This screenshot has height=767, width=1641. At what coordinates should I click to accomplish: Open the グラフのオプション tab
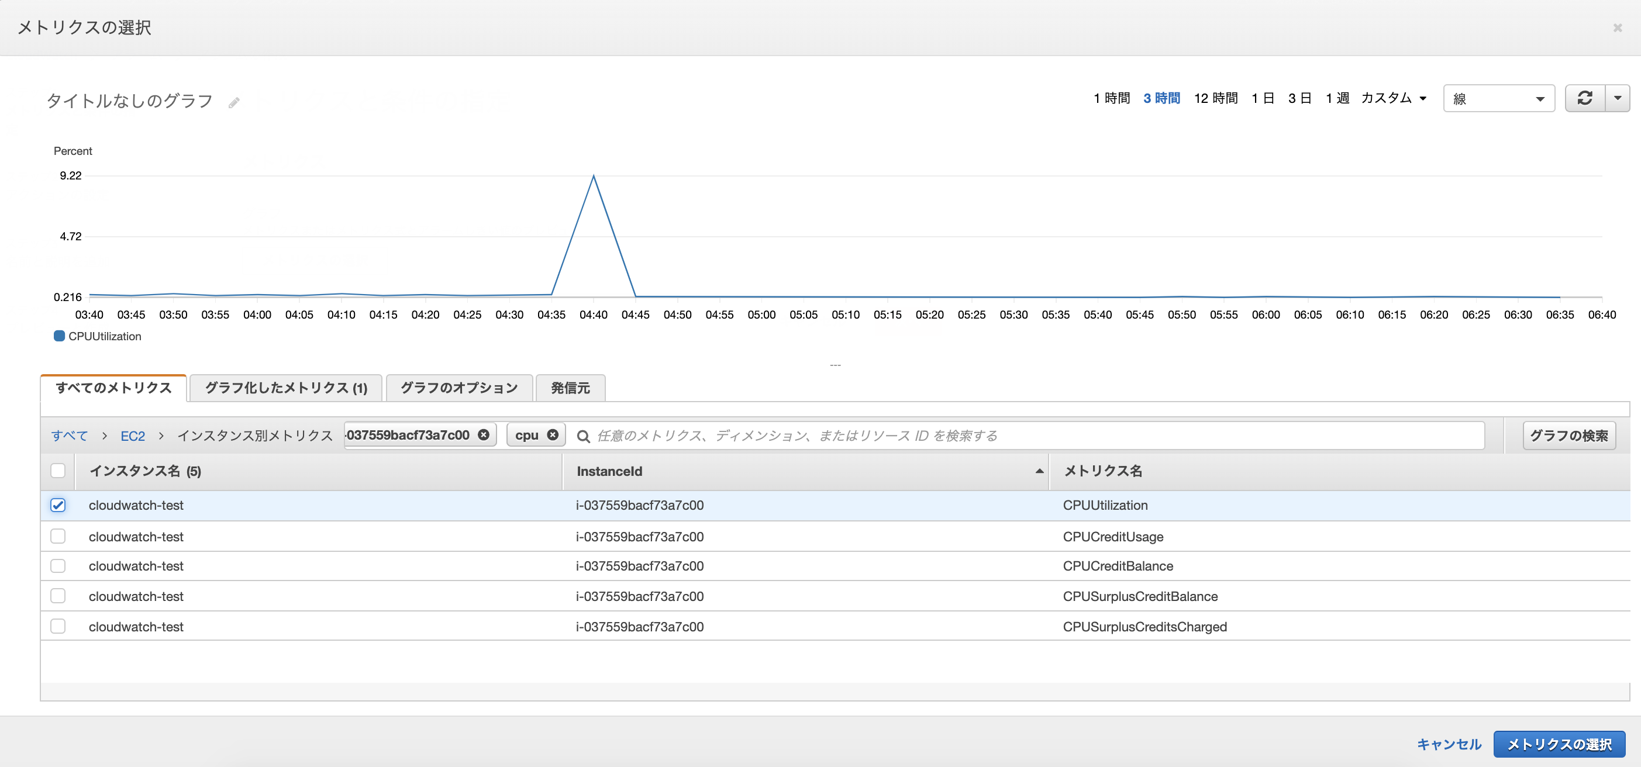458,388
